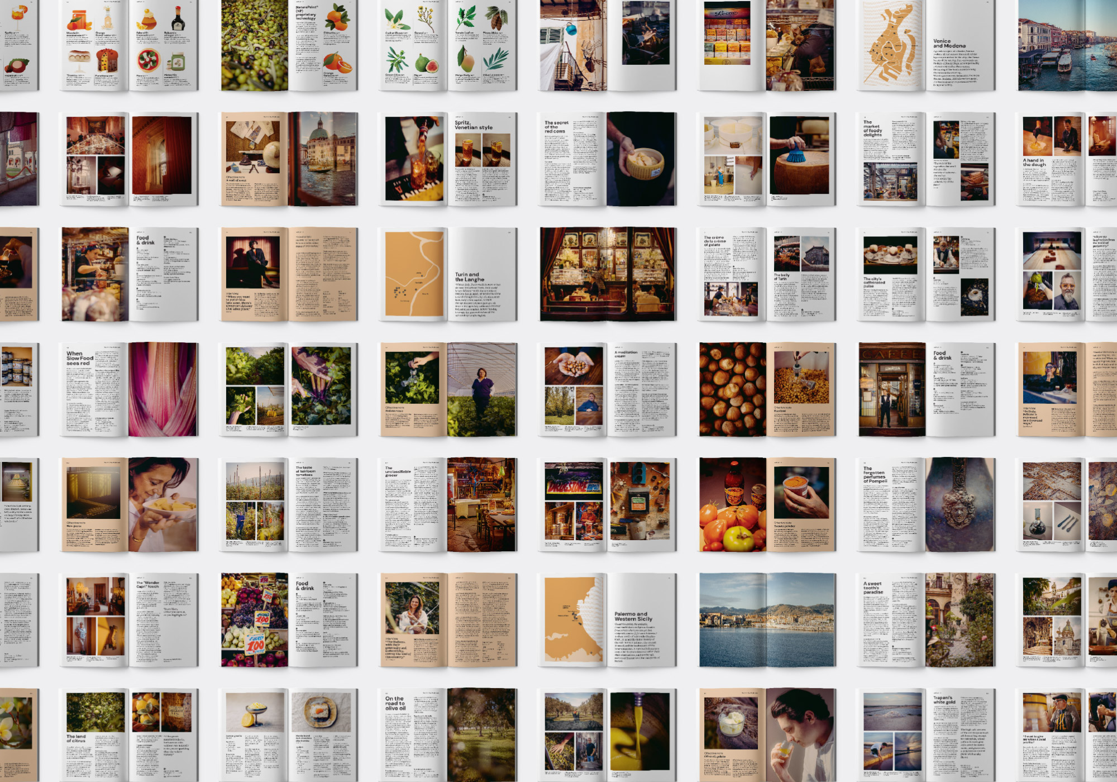Select the woman smelling pasta bowl photo
The image size is (1117, 782).
point(163,505)
